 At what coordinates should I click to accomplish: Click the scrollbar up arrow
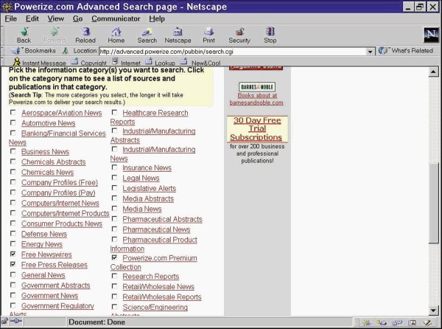point(433,72)
